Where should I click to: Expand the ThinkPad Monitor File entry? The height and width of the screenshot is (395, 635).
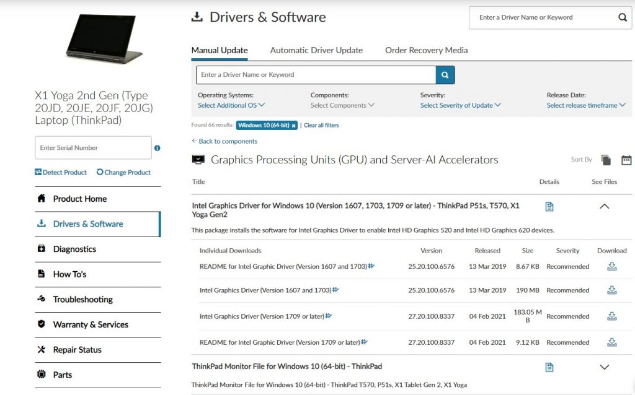[605, 367]
